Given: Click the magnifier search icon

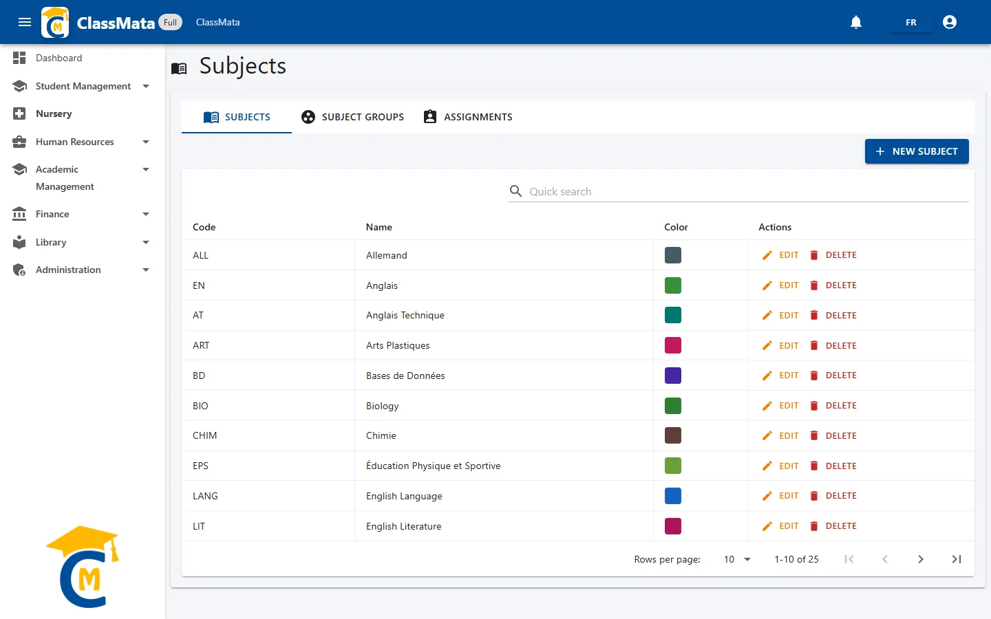Looking at the screenshot, I should tap(515, 191).
